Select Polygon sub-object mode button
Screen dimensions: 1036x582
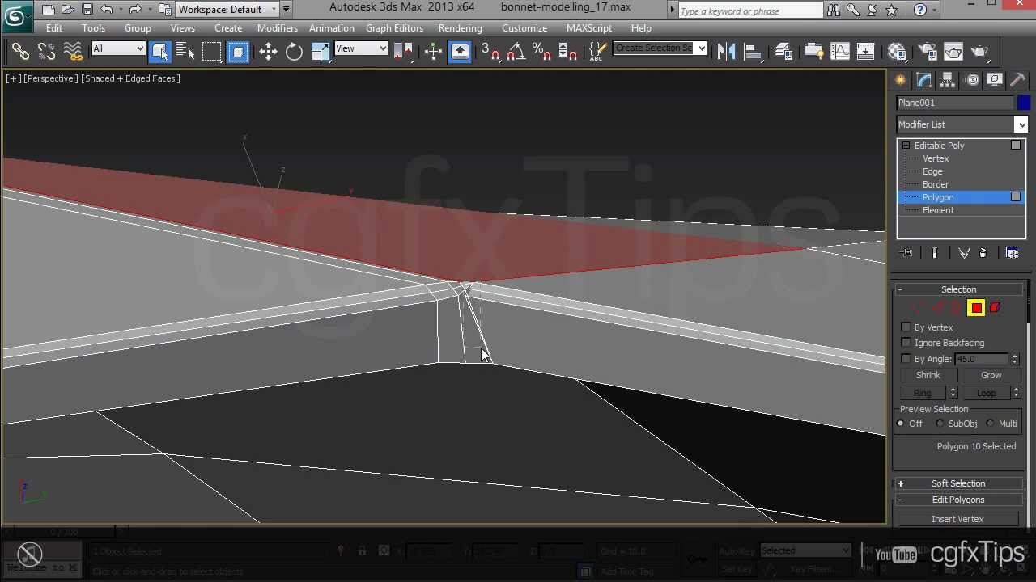click(976, 308)
